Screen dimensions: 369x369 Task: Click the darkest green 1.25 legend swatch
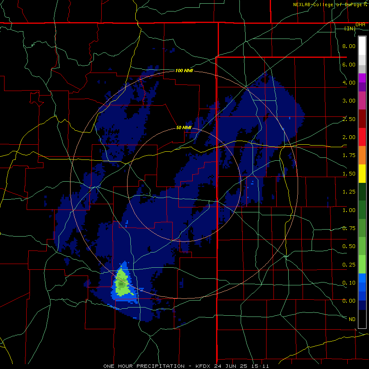(362, 191)
